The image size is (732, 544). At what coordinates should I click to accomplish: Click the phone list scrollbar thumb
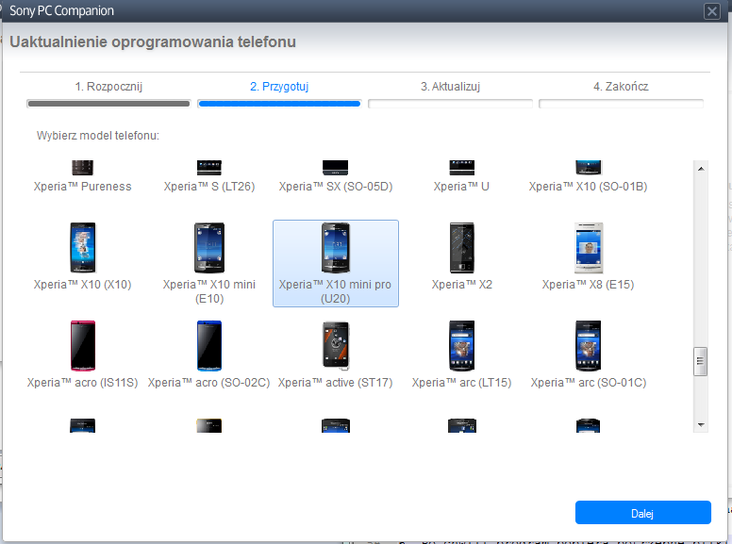click(700, 361)
